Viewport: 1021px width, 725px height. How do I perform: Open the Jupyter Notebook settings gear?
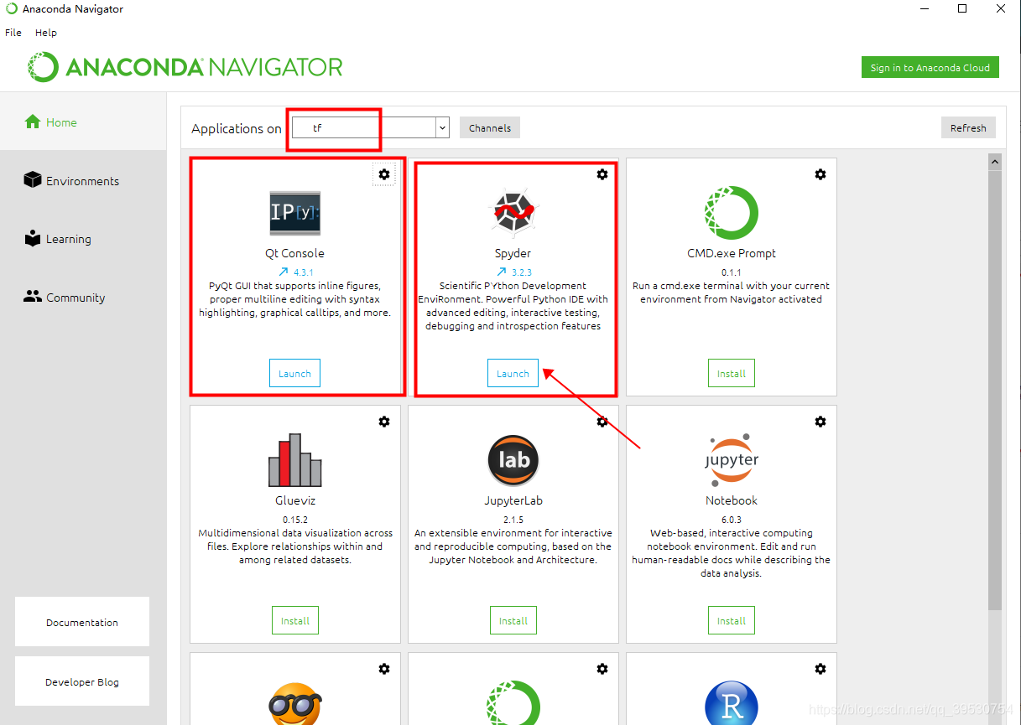(x=820, y=422)
